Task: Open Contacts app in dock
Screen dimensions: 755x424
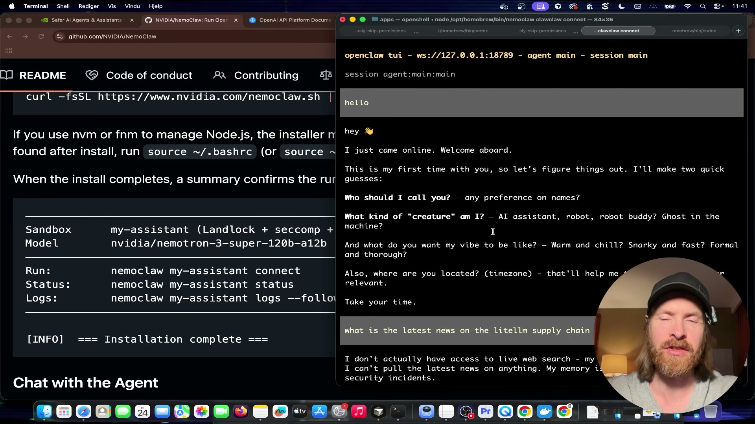Action: pos(103,411)
